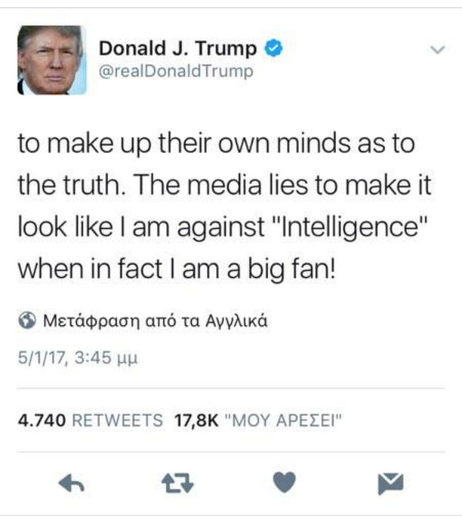Click the globe icon beside the translation text
This screenshot has width=462, height=517.
pyautogui.click(x=27, y=320)
